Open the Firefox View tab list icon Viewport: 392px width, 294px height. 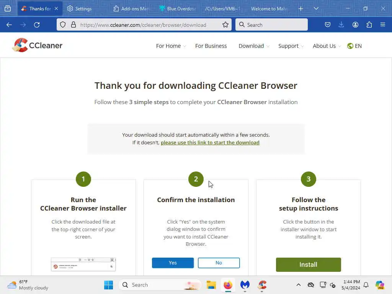(x=8, y=8)
